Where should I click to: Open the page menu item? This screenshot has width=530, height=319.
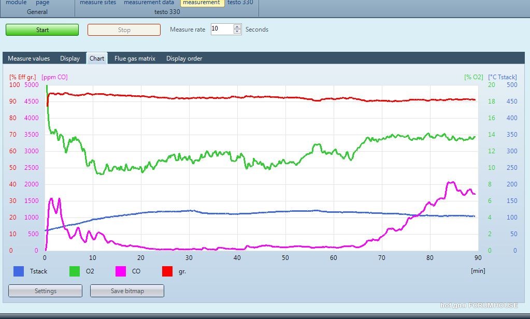pyautogui.click(x=42, y=3)
